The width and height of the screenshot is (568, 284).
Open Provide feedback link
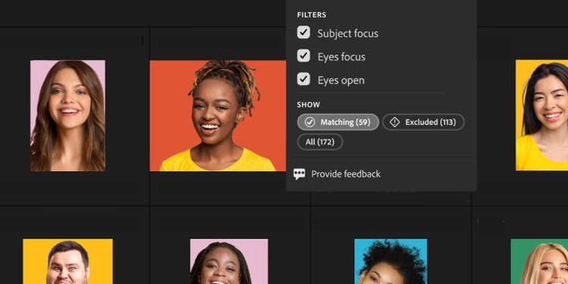(345, 174)
